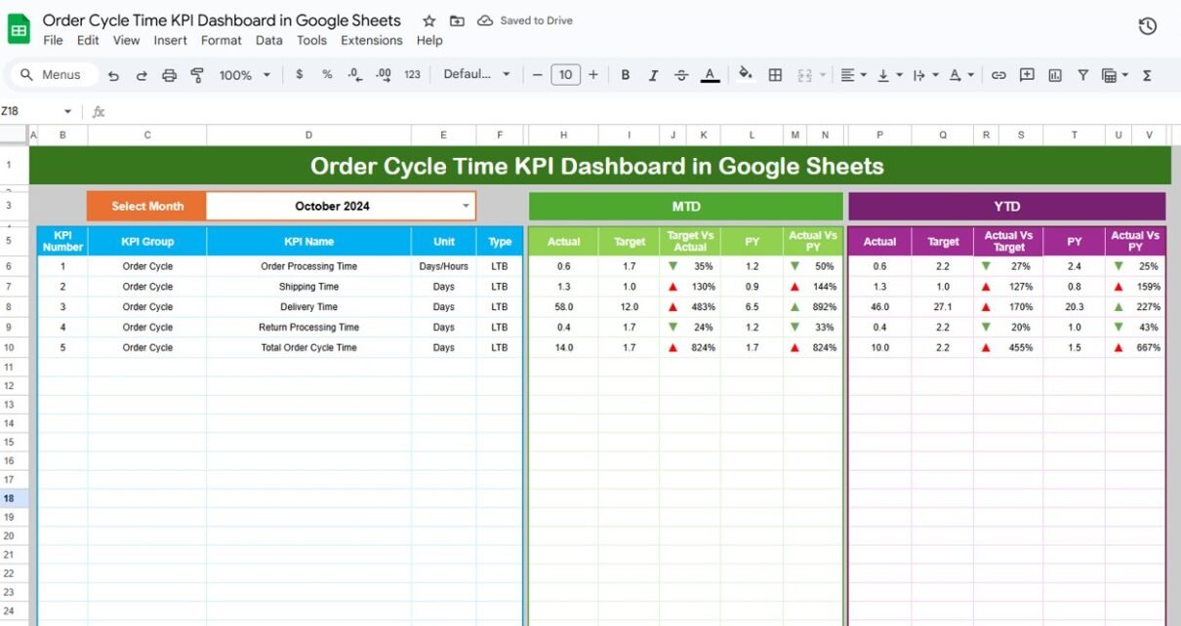Open the Borders tool
This screenshot has width=1181, height=626.
click(775, 75)
